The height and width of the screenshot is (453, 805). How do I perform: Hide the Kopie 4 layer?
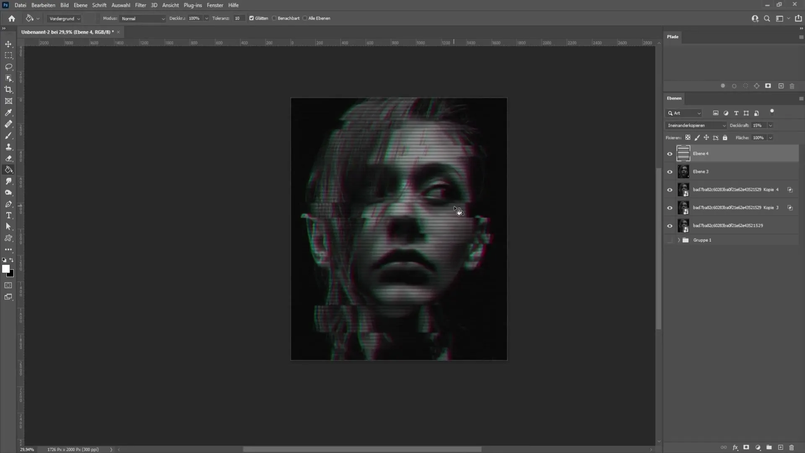pyautogui.click(x=670, y=190)
